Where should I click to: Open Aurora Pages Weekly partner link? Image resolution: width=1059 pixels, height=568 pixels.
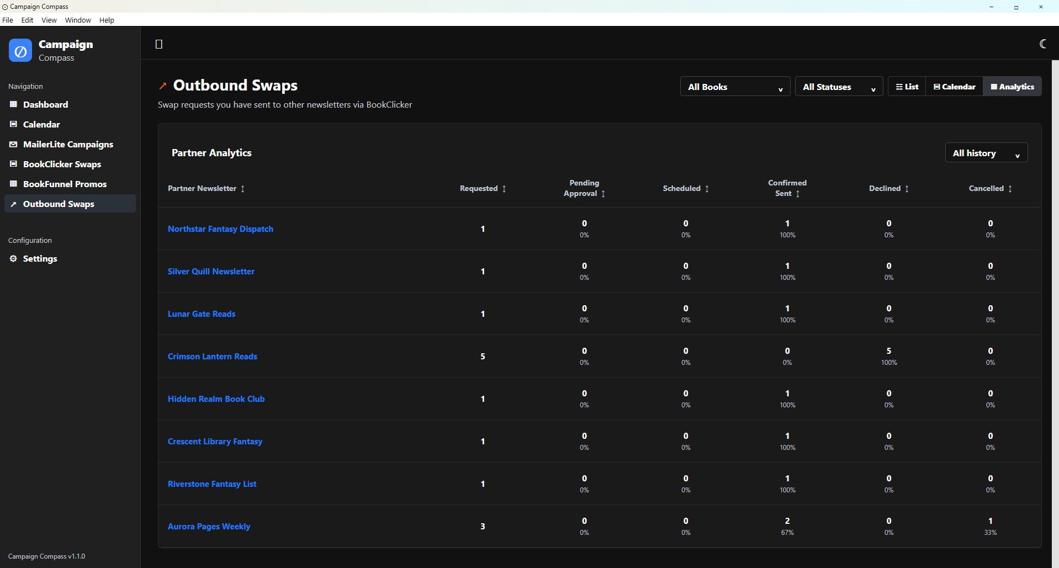click(x=209, y=527)
